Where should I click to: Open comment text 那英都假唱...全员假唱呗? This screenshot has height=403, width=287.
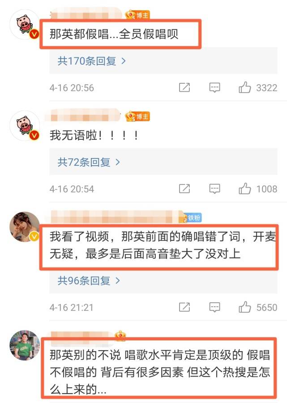click(x=114, y=34)
